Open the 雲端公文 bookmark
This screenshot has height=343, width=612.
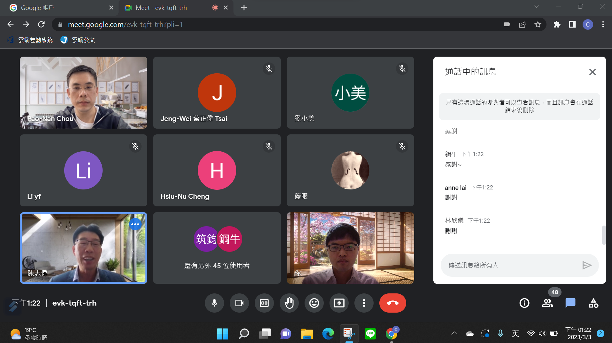78,40
